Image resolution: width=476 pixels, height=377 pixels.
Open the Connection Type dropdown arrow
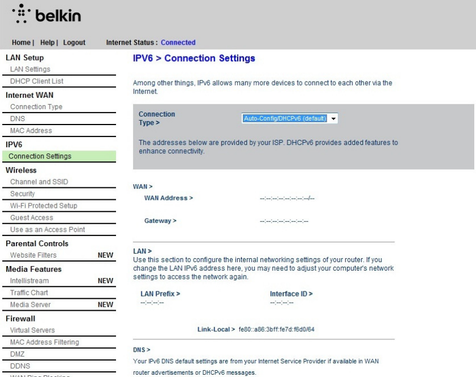333,119
